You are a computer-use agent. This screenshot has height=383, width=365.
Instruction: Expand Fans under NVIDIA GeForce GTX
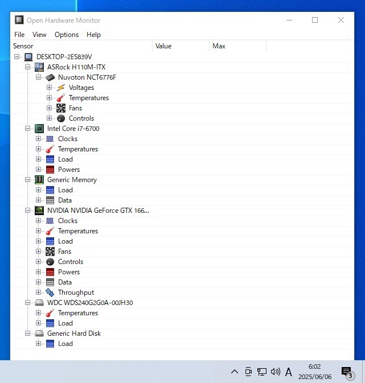pyautogui.click(x=38, y=252)
